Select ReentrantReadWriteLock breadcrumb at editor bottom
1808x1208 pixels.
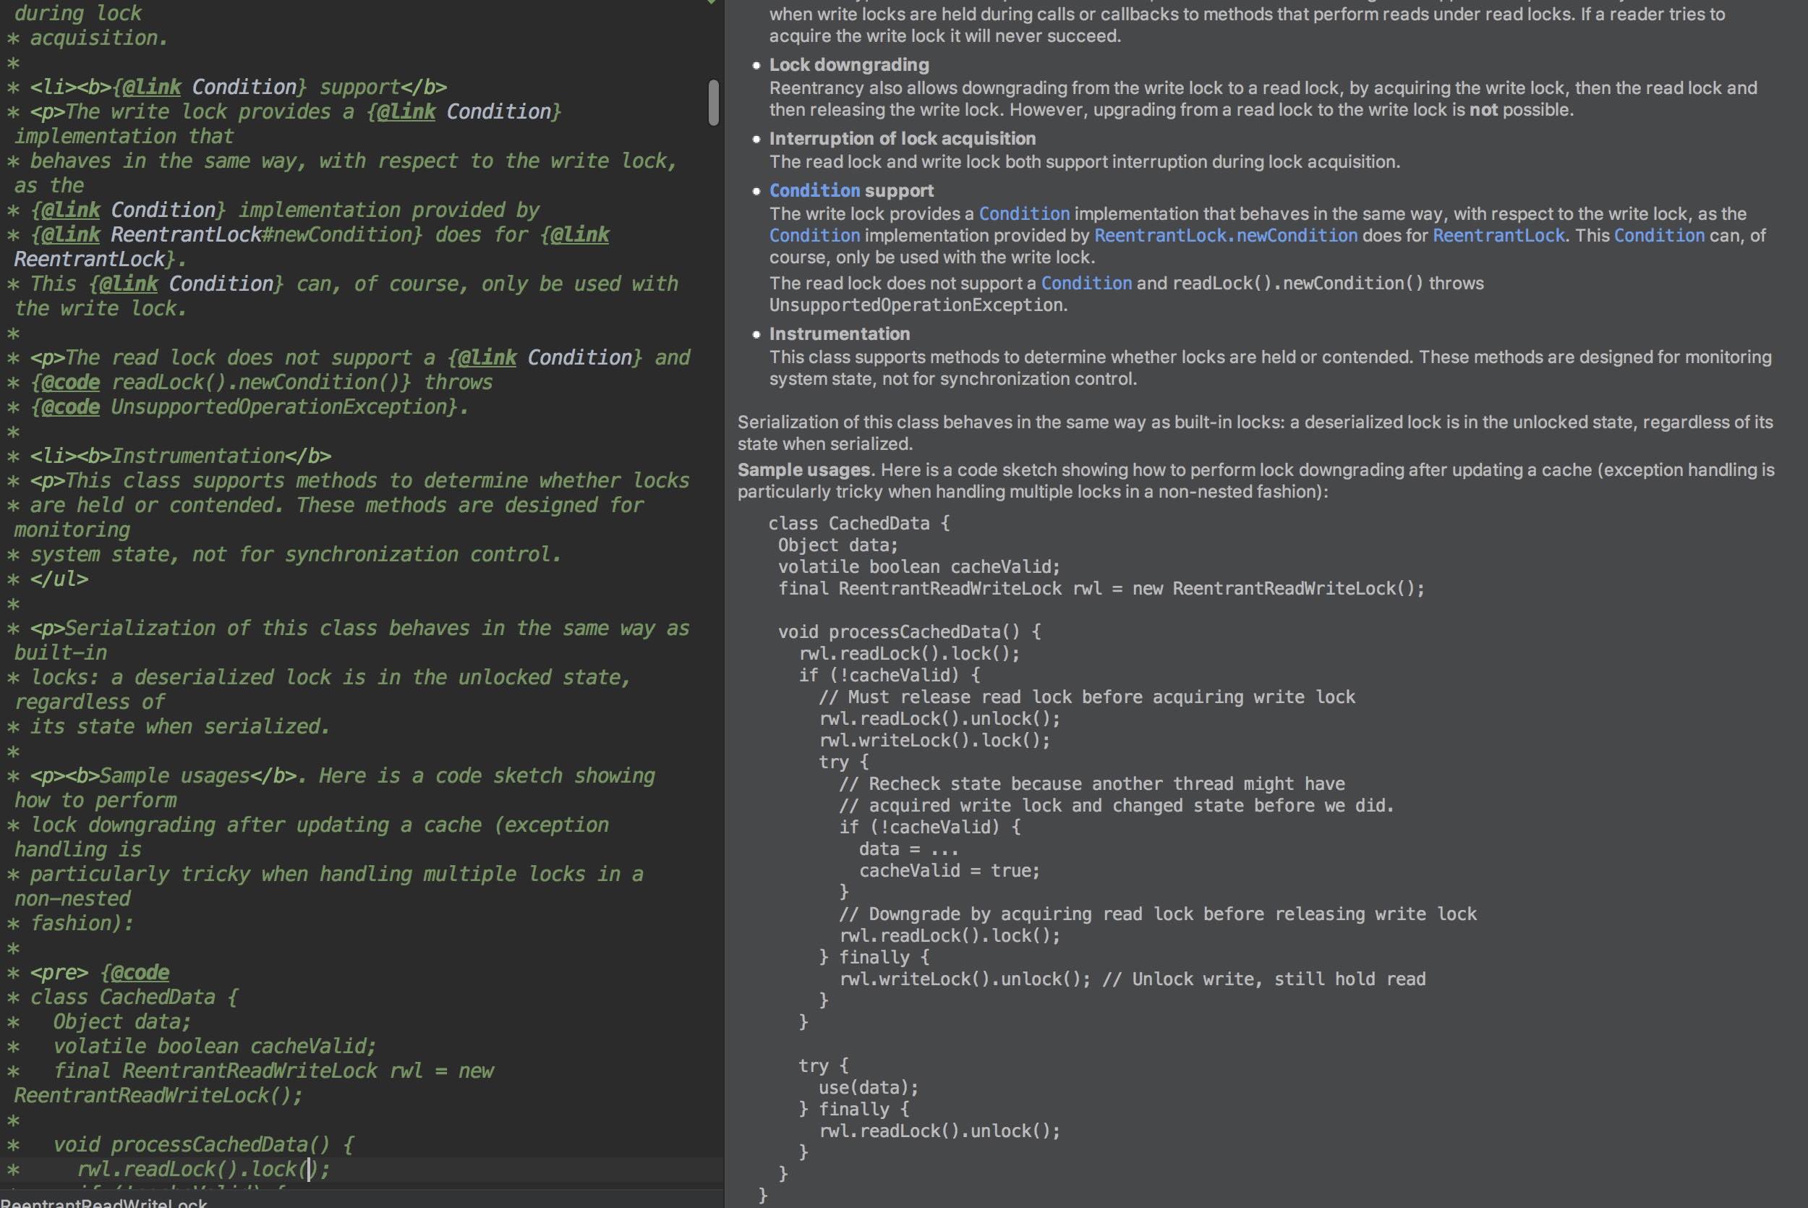pyautogui.click(x=104, y=1204)
